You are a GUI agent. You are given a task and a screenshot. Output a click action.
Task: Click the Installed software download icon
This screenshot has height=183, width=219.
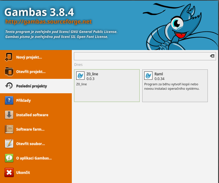tap(9, 115)
